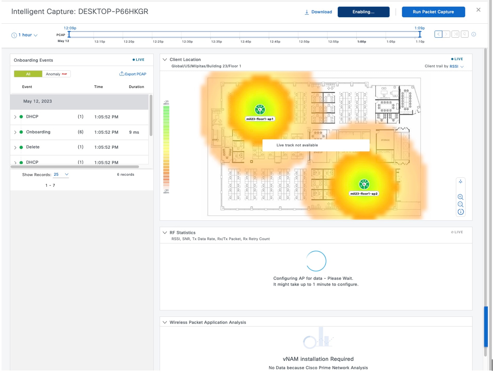Image resolution: width=493 pixels, height=378 pixels.
Task: Click the Onboarding Events vertical scrollbar
Action: 151,115
